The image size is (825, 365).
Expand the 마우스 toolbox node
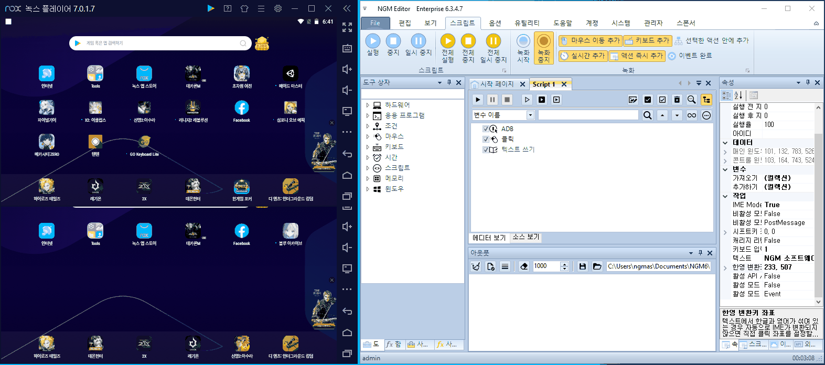[368, 136]
